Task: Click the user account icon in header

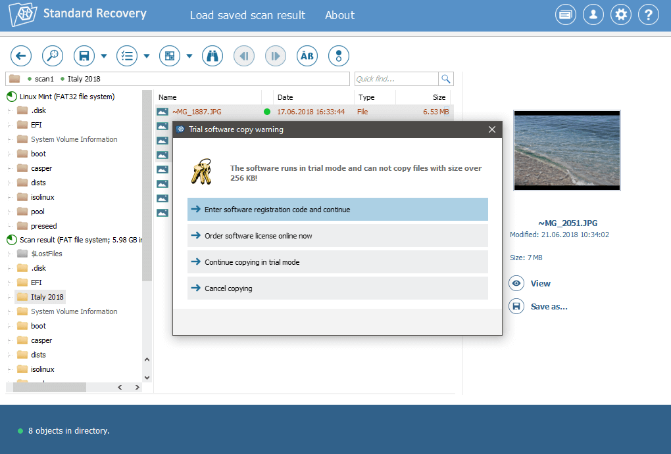Action: (593, 15)
